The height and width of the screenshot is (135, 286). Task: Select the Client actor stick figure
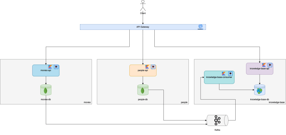click(143, 6)
